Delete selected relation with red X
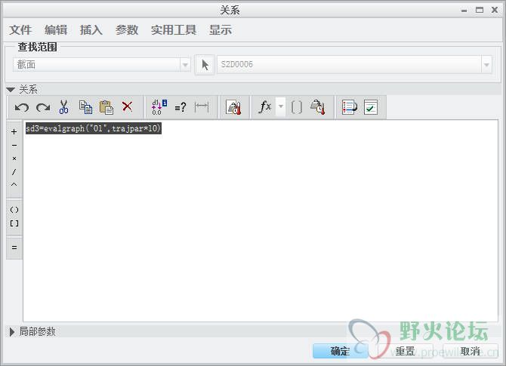This screenshot has width=506, height=366. (x=127, y=106)
